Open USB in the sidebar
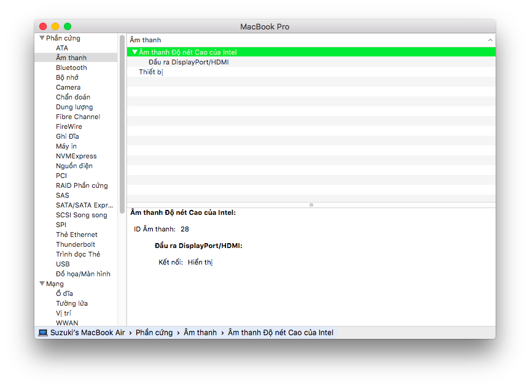 (x=63, y=264)
